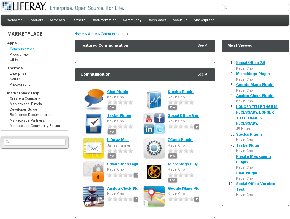Click the 7Cogs Plugin title link
290x219 pixels.
(x=180, y=140)
